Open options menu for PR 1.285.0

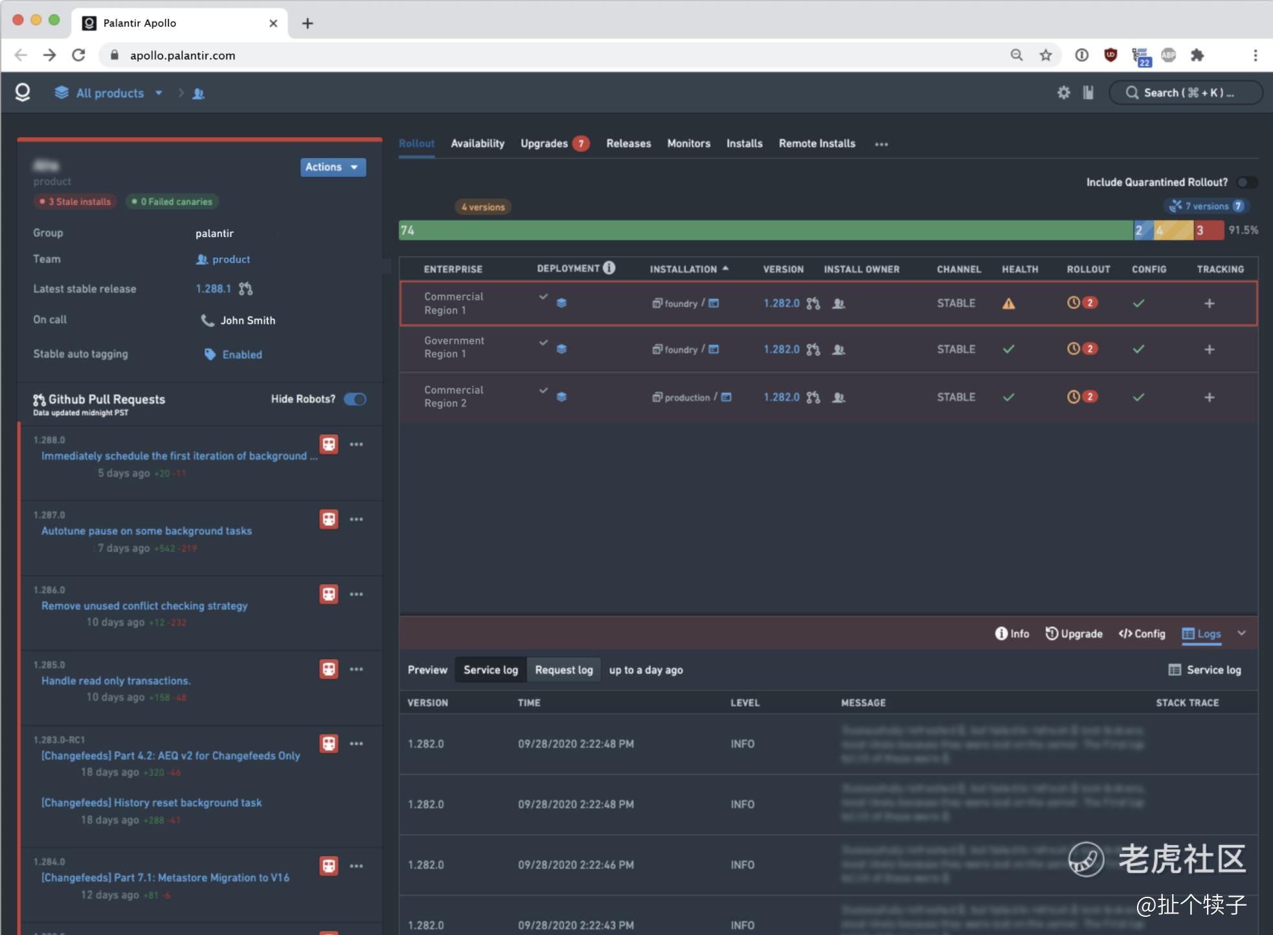(356, 669)
